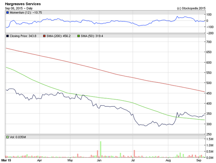The width and height of the screenshot is (216, 163).
Task: Click the 'Closing Price: 343.8' label
Action: pos(23,36)
